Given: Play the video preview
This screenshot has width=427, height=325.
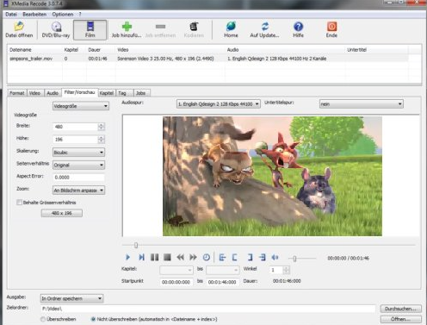Looking at the screenshot, I should coord(128,257).
